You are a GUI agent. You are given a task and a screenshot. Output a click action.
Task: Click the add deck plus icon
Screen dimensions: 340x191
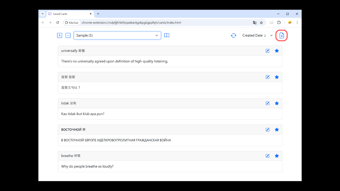point(59,36)
